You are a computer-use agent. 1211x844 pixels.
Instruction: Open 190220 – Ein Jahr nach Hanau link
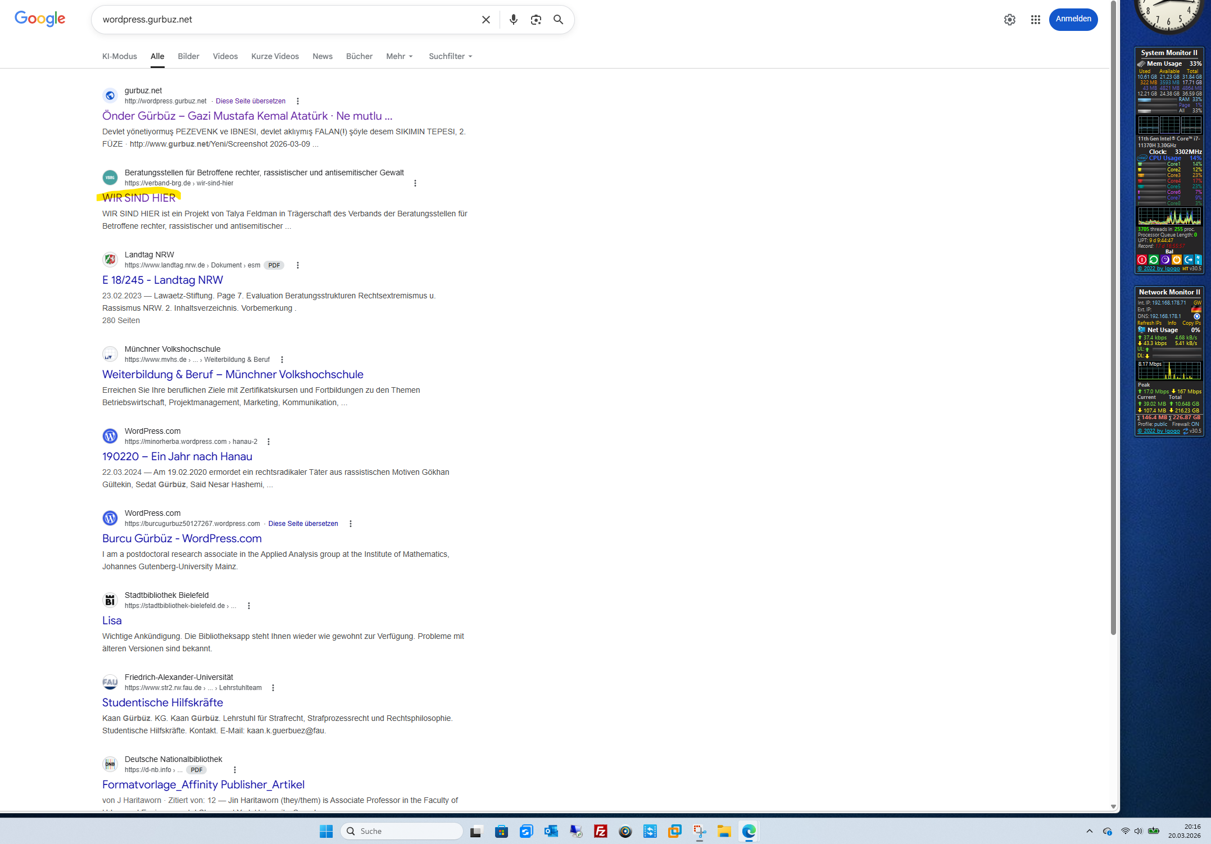(x=177, y=456)
